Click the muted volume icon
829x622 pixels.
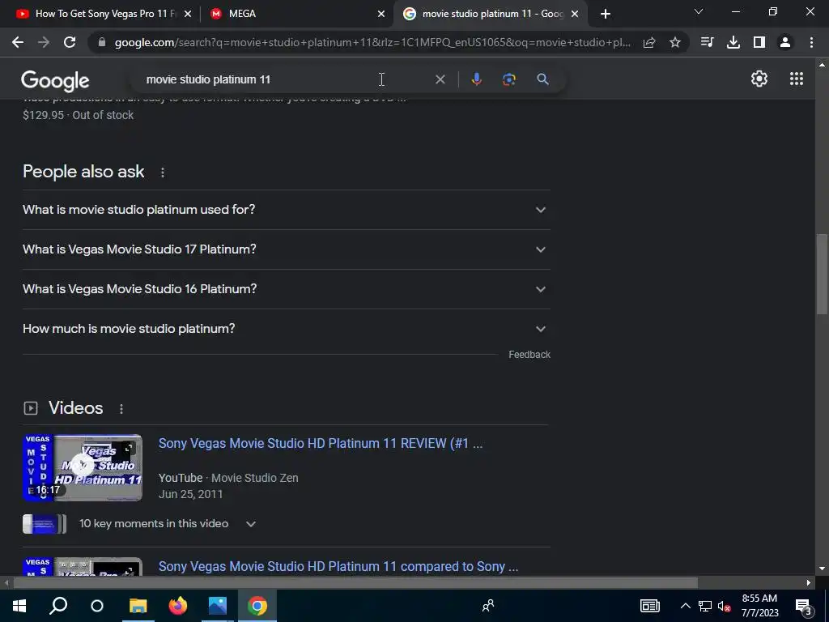(x=724, y=606)
